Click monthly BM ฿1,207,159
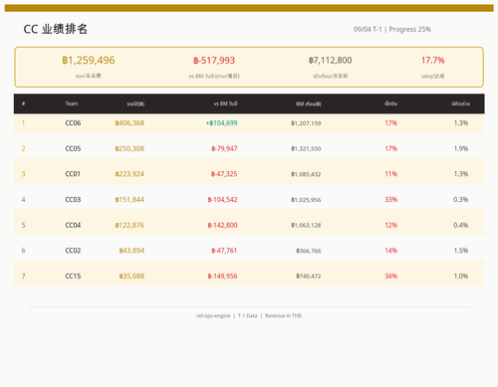 [306, 123]
